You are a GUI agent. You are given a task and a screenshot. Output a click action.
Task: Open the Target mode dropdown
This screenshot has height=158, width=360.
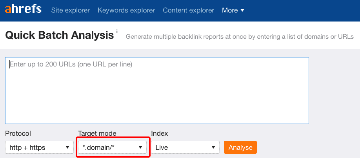tap(112, 147)
